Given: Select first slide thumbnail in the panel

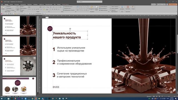Looking at the screenshot, I should [x=19, y=25].
